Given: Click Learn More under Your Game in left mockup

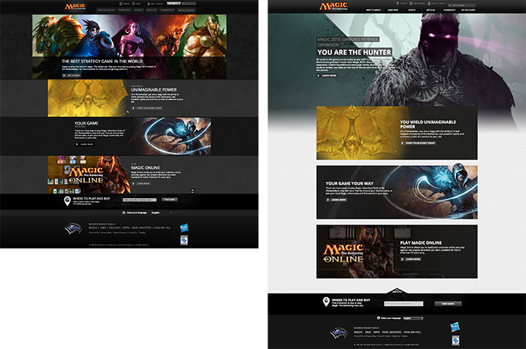Looking at the screenshot, I should [84, 144].
